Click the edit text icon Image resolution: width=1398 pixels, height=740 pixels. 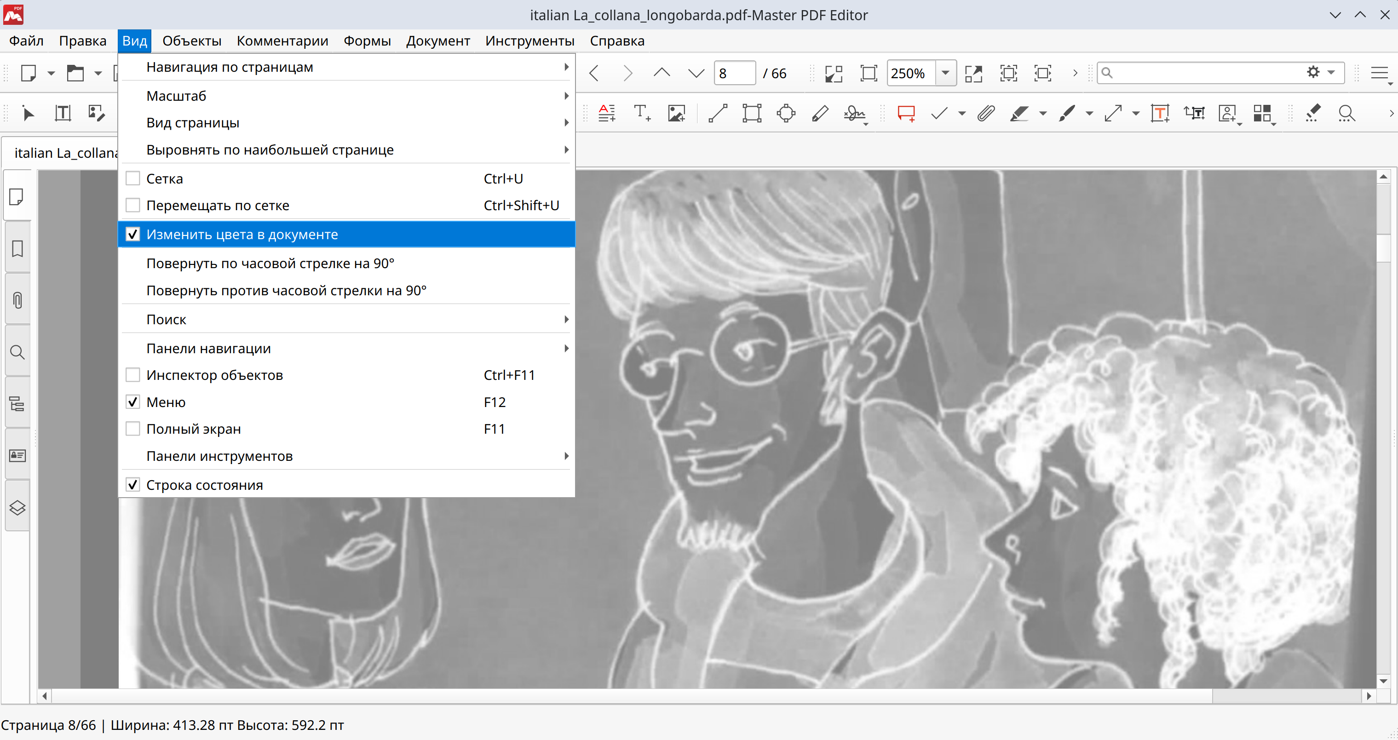607,114
